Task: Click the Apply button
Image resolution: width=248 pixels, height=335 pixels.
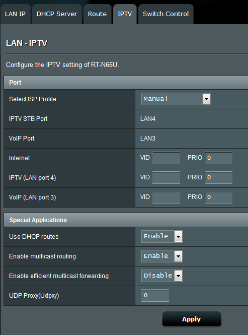Action: pos(192,319)
